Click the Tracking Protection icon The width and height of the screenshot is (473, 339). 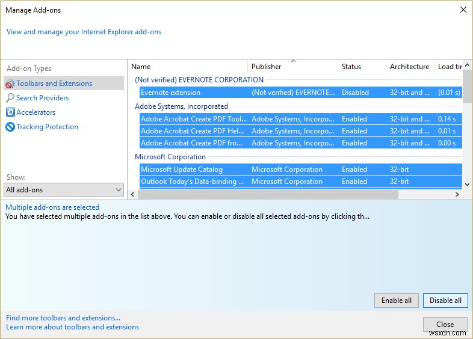coord(10,127)
